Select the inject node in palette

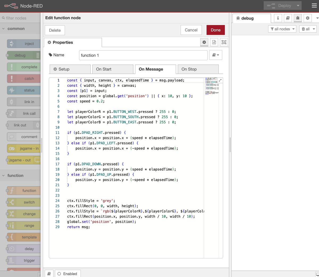(x=24, y=44)
